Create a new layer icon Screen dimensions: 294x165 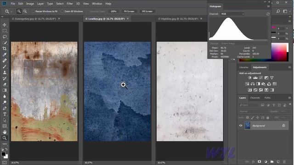(278, 162)
